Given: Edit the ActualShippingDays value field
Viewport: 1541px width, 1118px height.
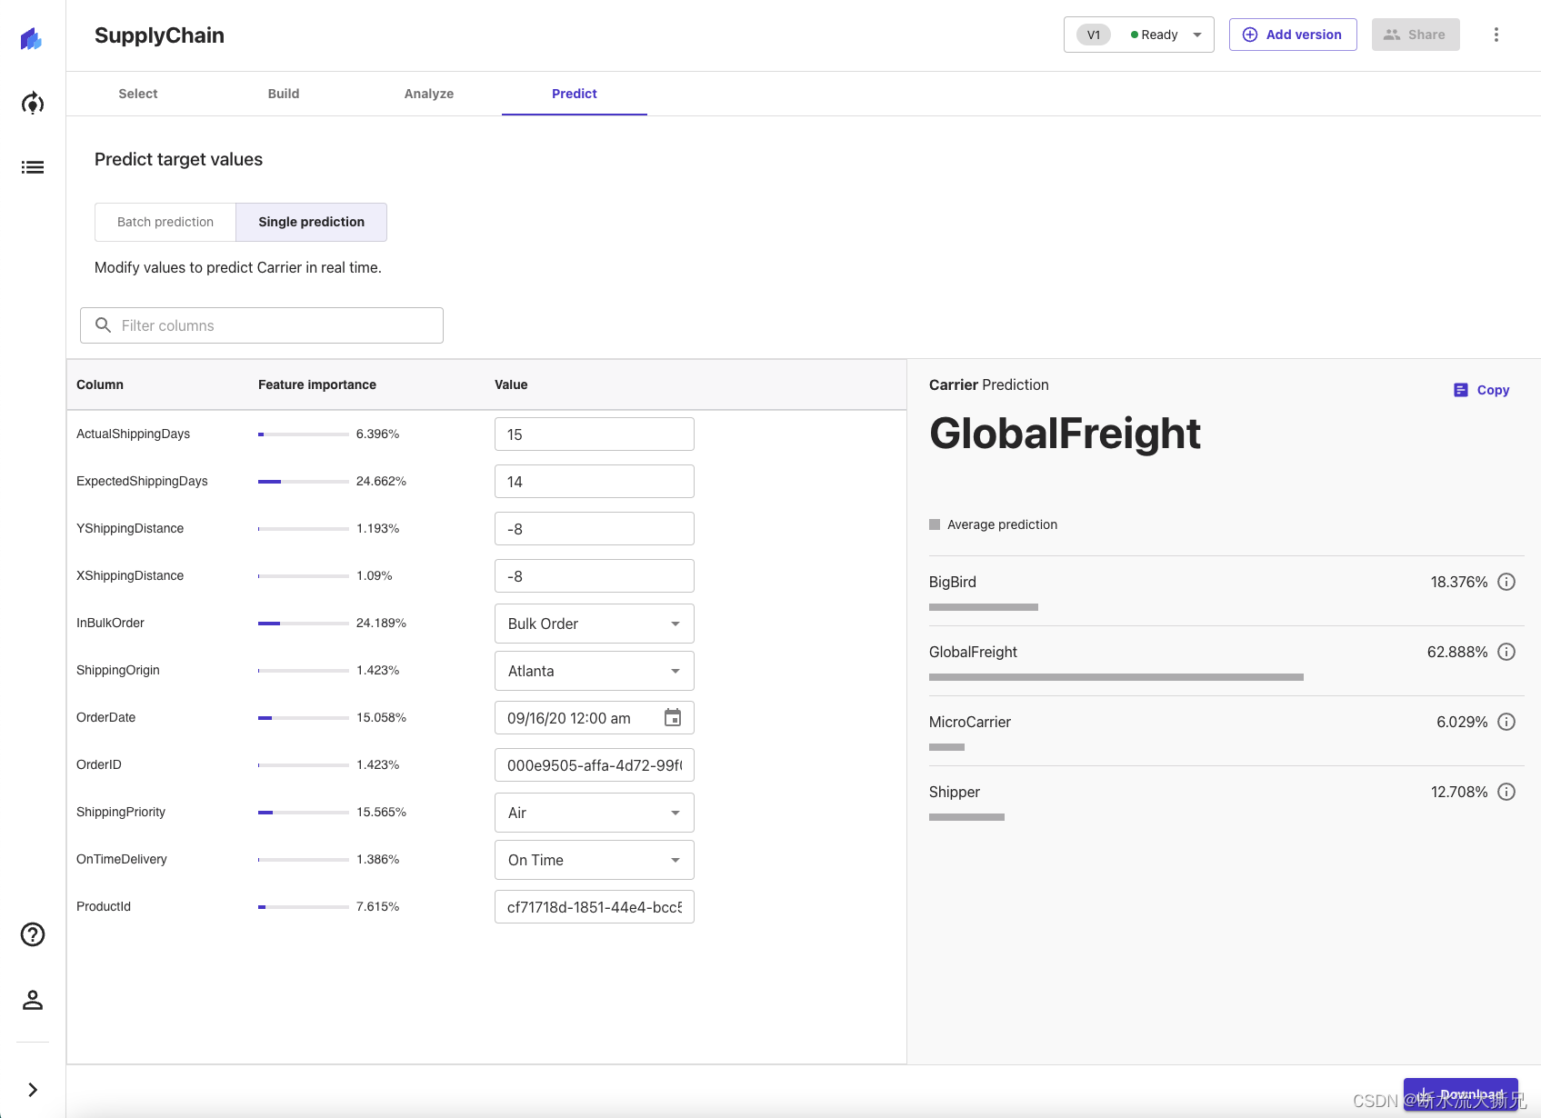Looking at the screenshot, I should (x=595, y=434).
